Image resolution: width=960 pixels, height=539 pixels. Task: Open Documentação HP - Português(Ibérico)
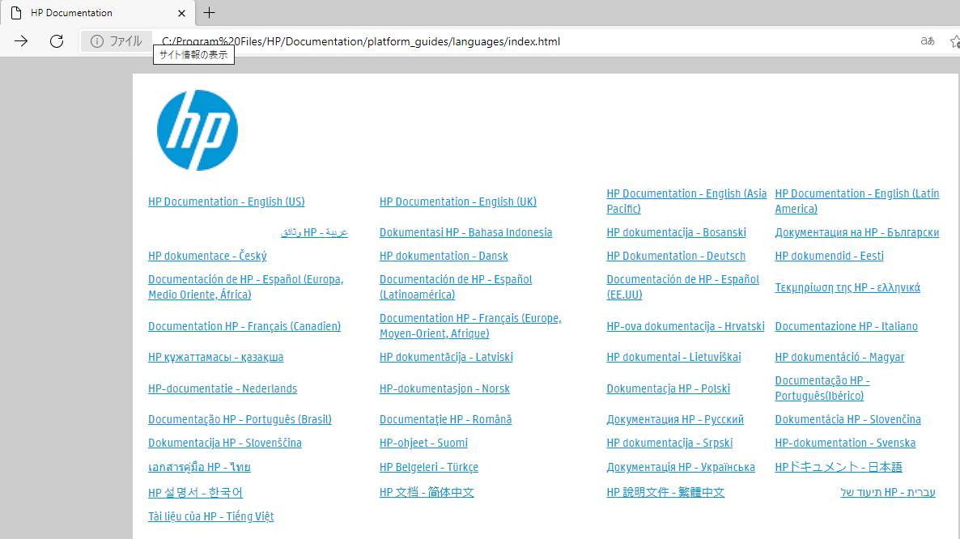coord(822,388)
